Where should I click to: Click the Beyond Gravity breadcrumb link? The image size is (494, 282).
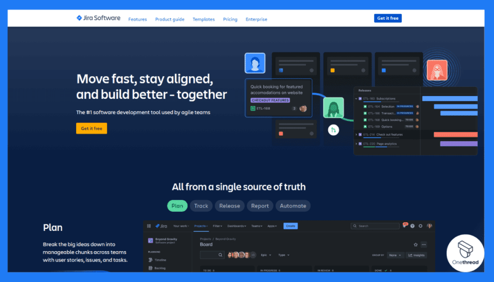[x=226, y=239]
